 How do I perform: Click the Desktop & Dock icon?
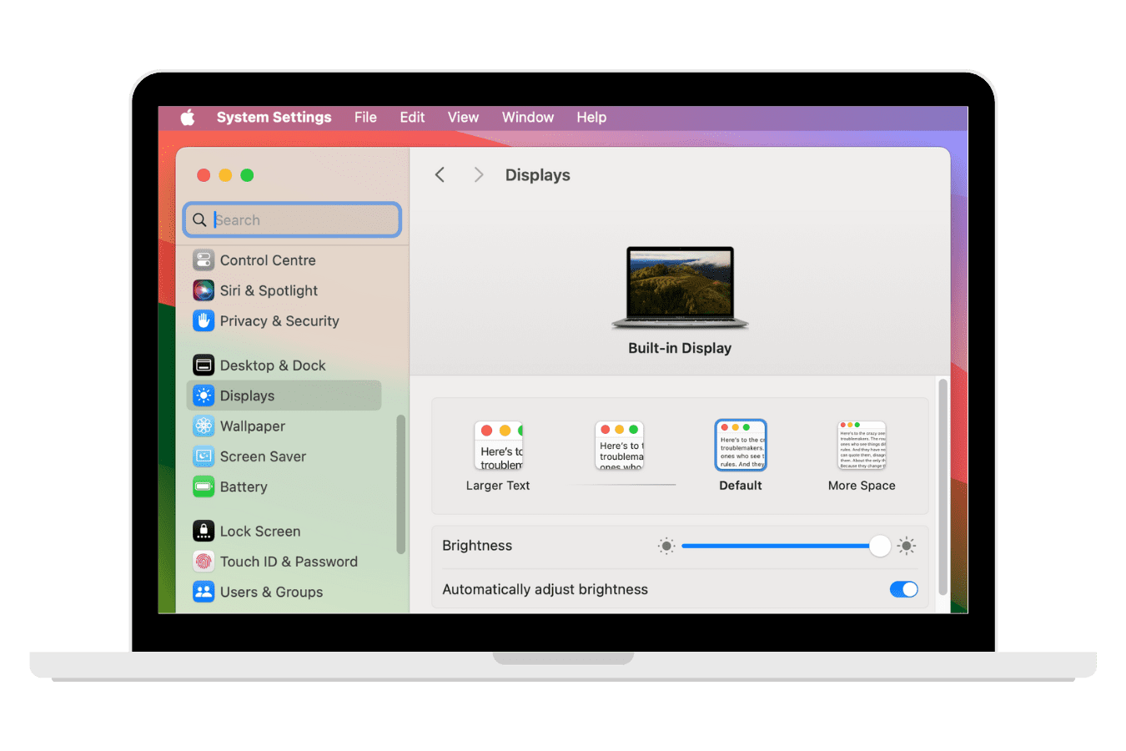click(x=204, y=365)
